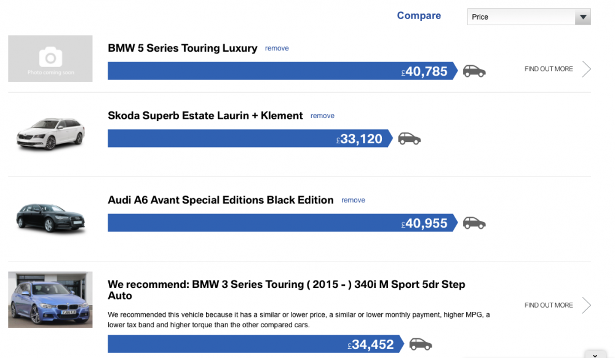Viewport: 615px width, 358px height.
Task: Expand the collapsed panel chevron at bottom right
Action: 595,355
